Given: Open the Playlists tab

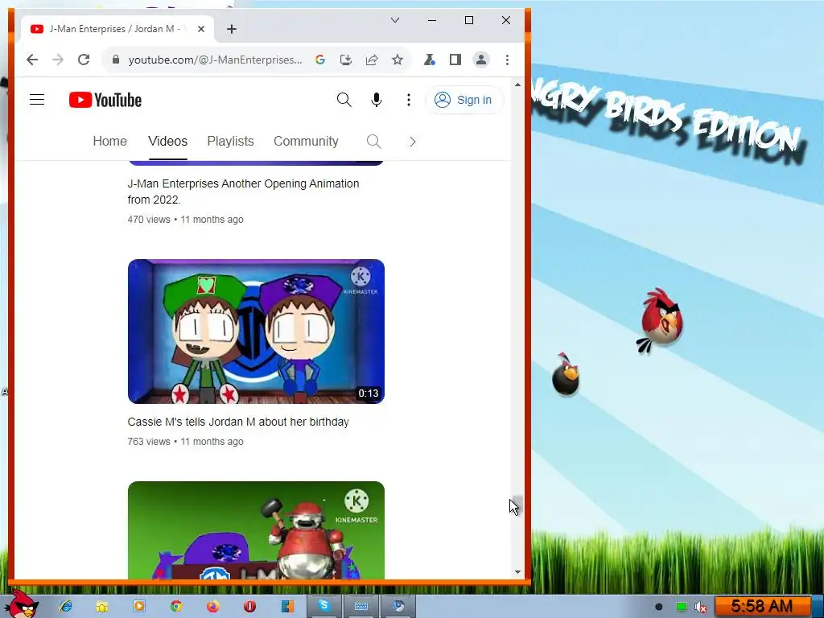Looking at the screenshot, I should pyautogui.click(x=230, y=142).
